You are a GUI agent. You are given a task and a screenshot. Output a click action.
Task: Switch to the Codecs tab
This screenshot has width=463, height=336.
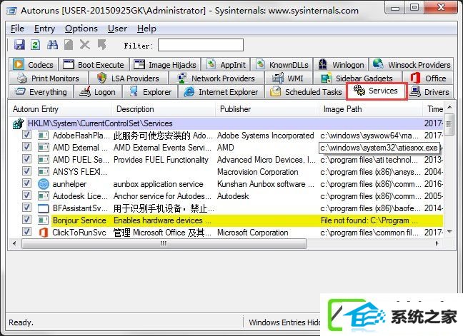[34, 64]
